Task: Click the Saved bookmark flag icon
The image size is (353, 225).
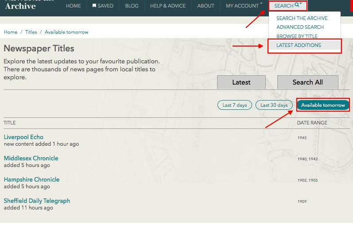Action: click(94, 6)
